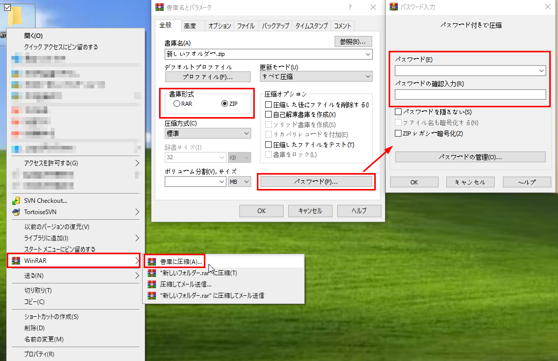Enable ZIP レガシー暗号化(Z)

[398, 134]
